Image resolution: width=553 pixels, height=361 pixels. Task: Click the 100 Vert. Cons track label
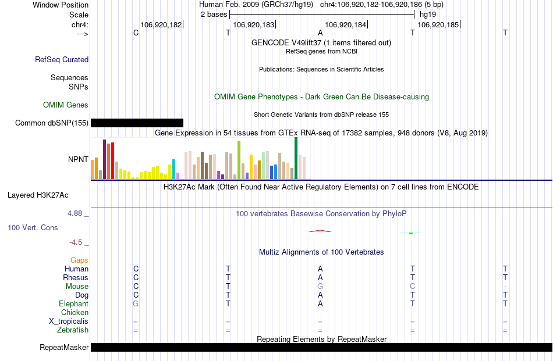click(33, 227)
